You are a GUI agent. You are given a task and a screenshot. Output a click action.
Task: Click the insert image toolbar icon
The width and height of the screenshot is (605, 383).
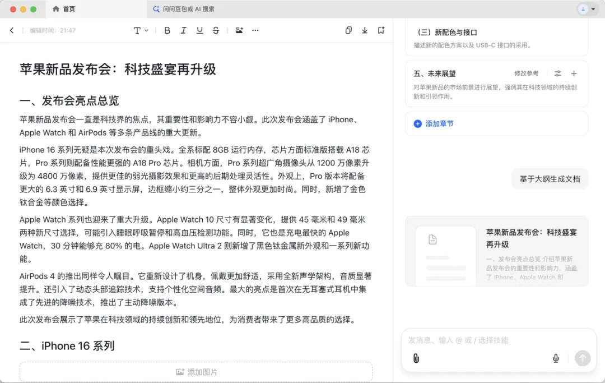coord(239,30)
